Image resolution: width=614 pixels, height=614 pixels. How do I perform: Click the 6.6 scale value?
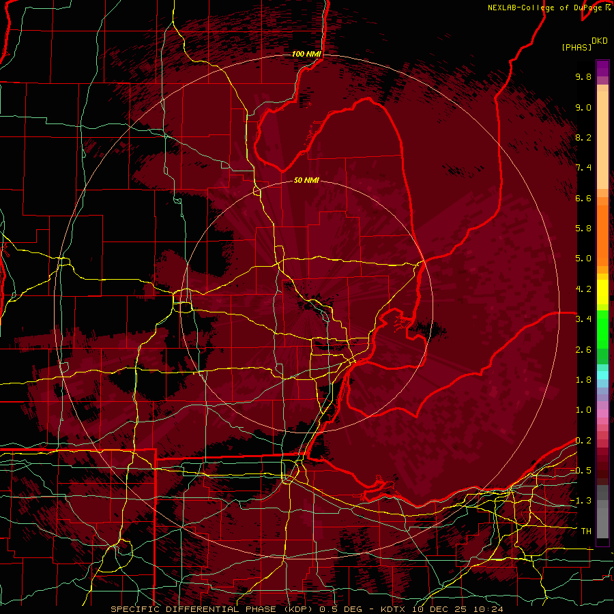coord(583,198)
